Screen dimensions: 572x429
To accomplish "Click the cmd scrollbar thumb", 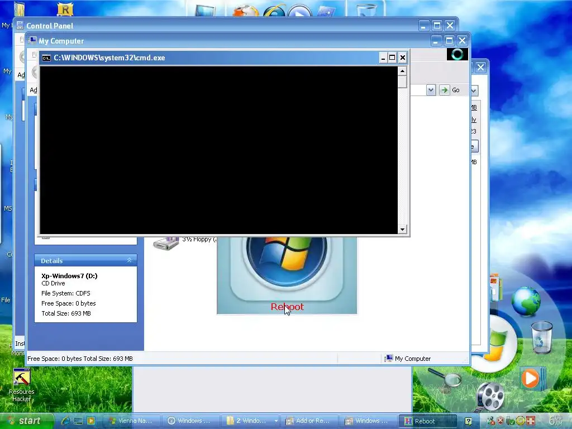I will [x=402, y=82].
